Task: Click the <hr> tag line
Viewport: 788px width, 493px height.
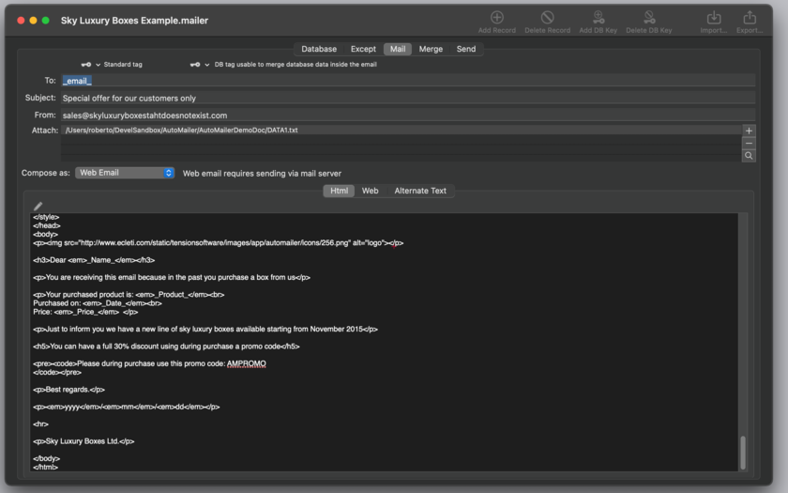Action: pos(40,424)
